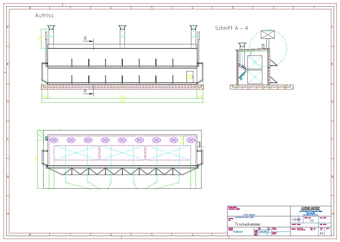Click the middle chimney cap in Aufriss view
This screenshot has height=242, width=340.
click(122, 27)
